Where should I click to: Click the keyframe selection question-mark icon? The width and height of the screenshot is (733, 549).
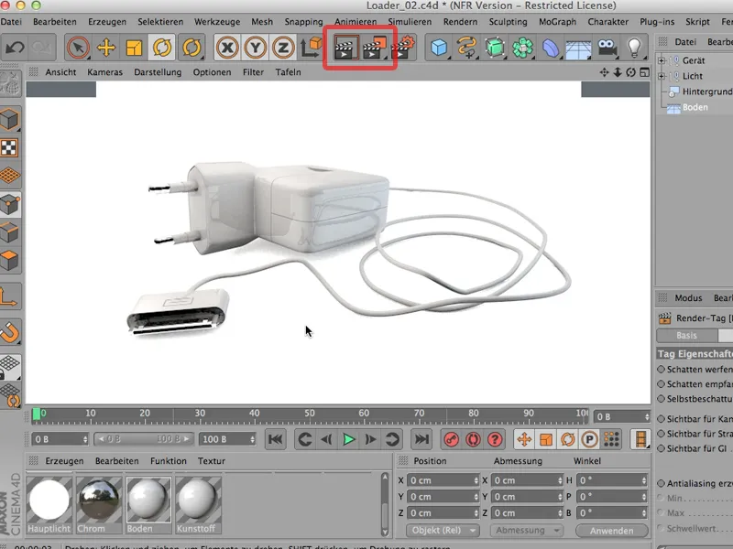pyautogui.click(x=495, y=439)
